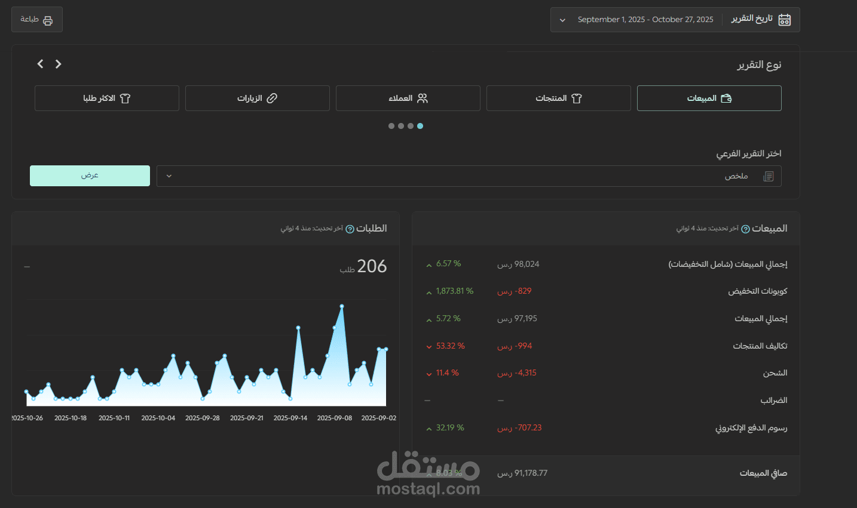Click the طباعة print button

click(x=37, y=20)
